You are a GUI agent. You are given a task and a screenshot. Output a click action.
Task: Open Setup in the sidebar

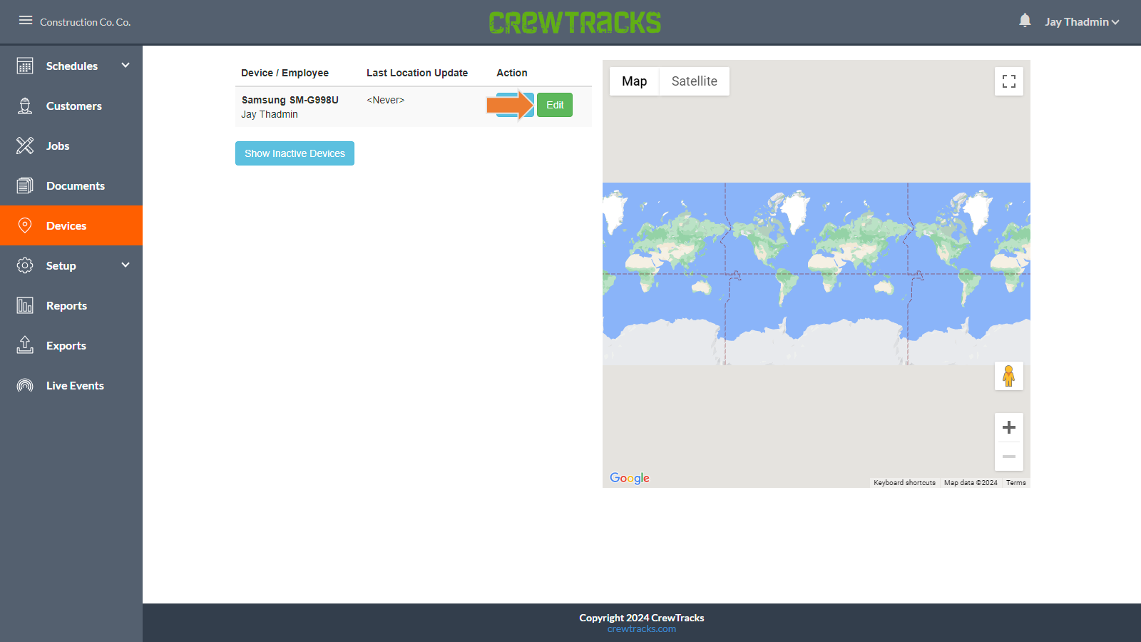[x=71, y=265]
